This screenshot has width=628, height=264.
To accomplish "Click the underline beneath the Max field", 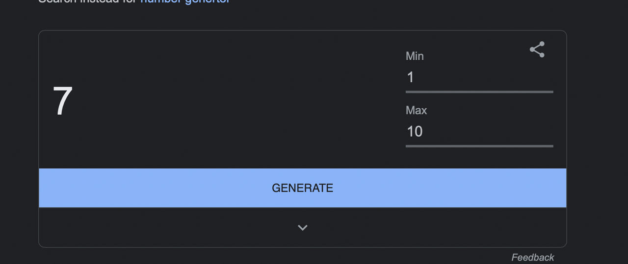I will tap(479, 146).
